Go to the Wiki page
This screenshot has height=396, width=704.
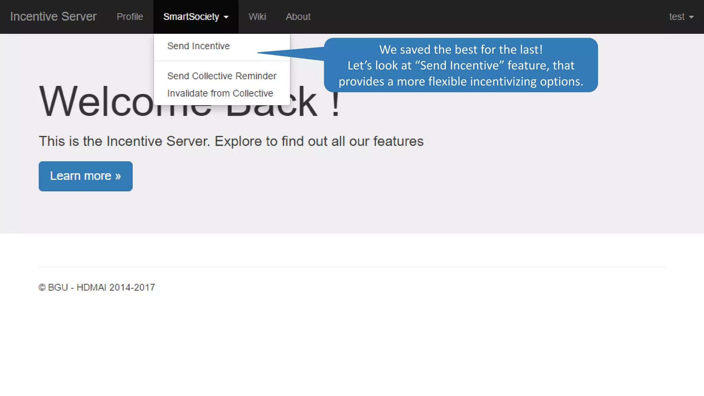(257, 16)
